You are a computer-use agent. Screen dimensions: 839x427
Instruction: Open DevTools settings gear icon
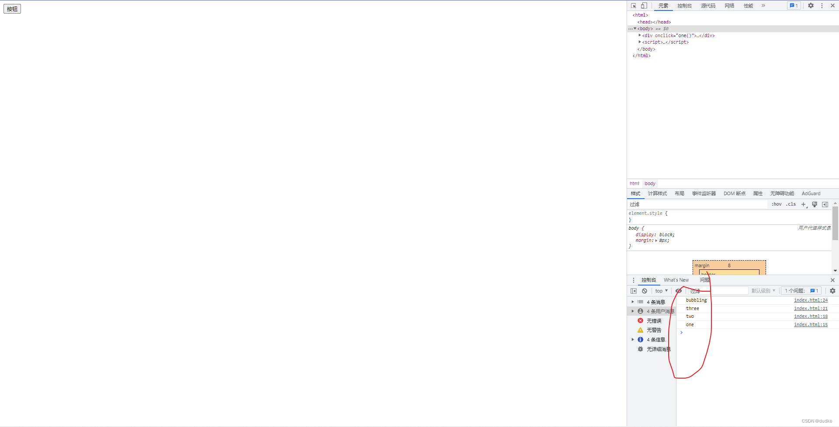click(811, 6)
